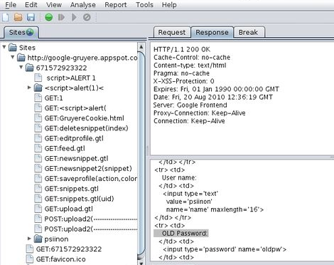Click the New Session toolbar icon
The height and width of the screenshot is (265, 334).
(x=5, y=17)
